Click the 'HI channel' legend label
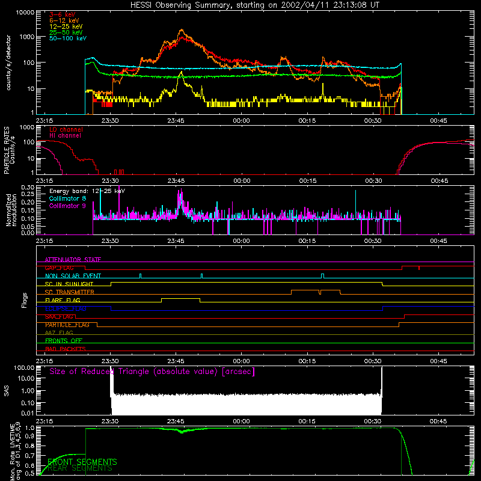 click(65, 136)
